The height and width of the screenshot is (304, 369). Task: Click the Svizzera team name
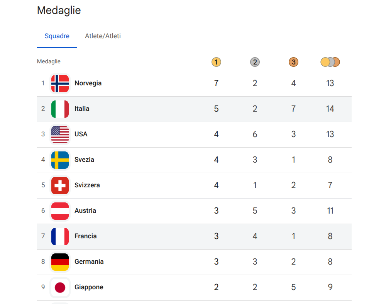coord(87,185)
